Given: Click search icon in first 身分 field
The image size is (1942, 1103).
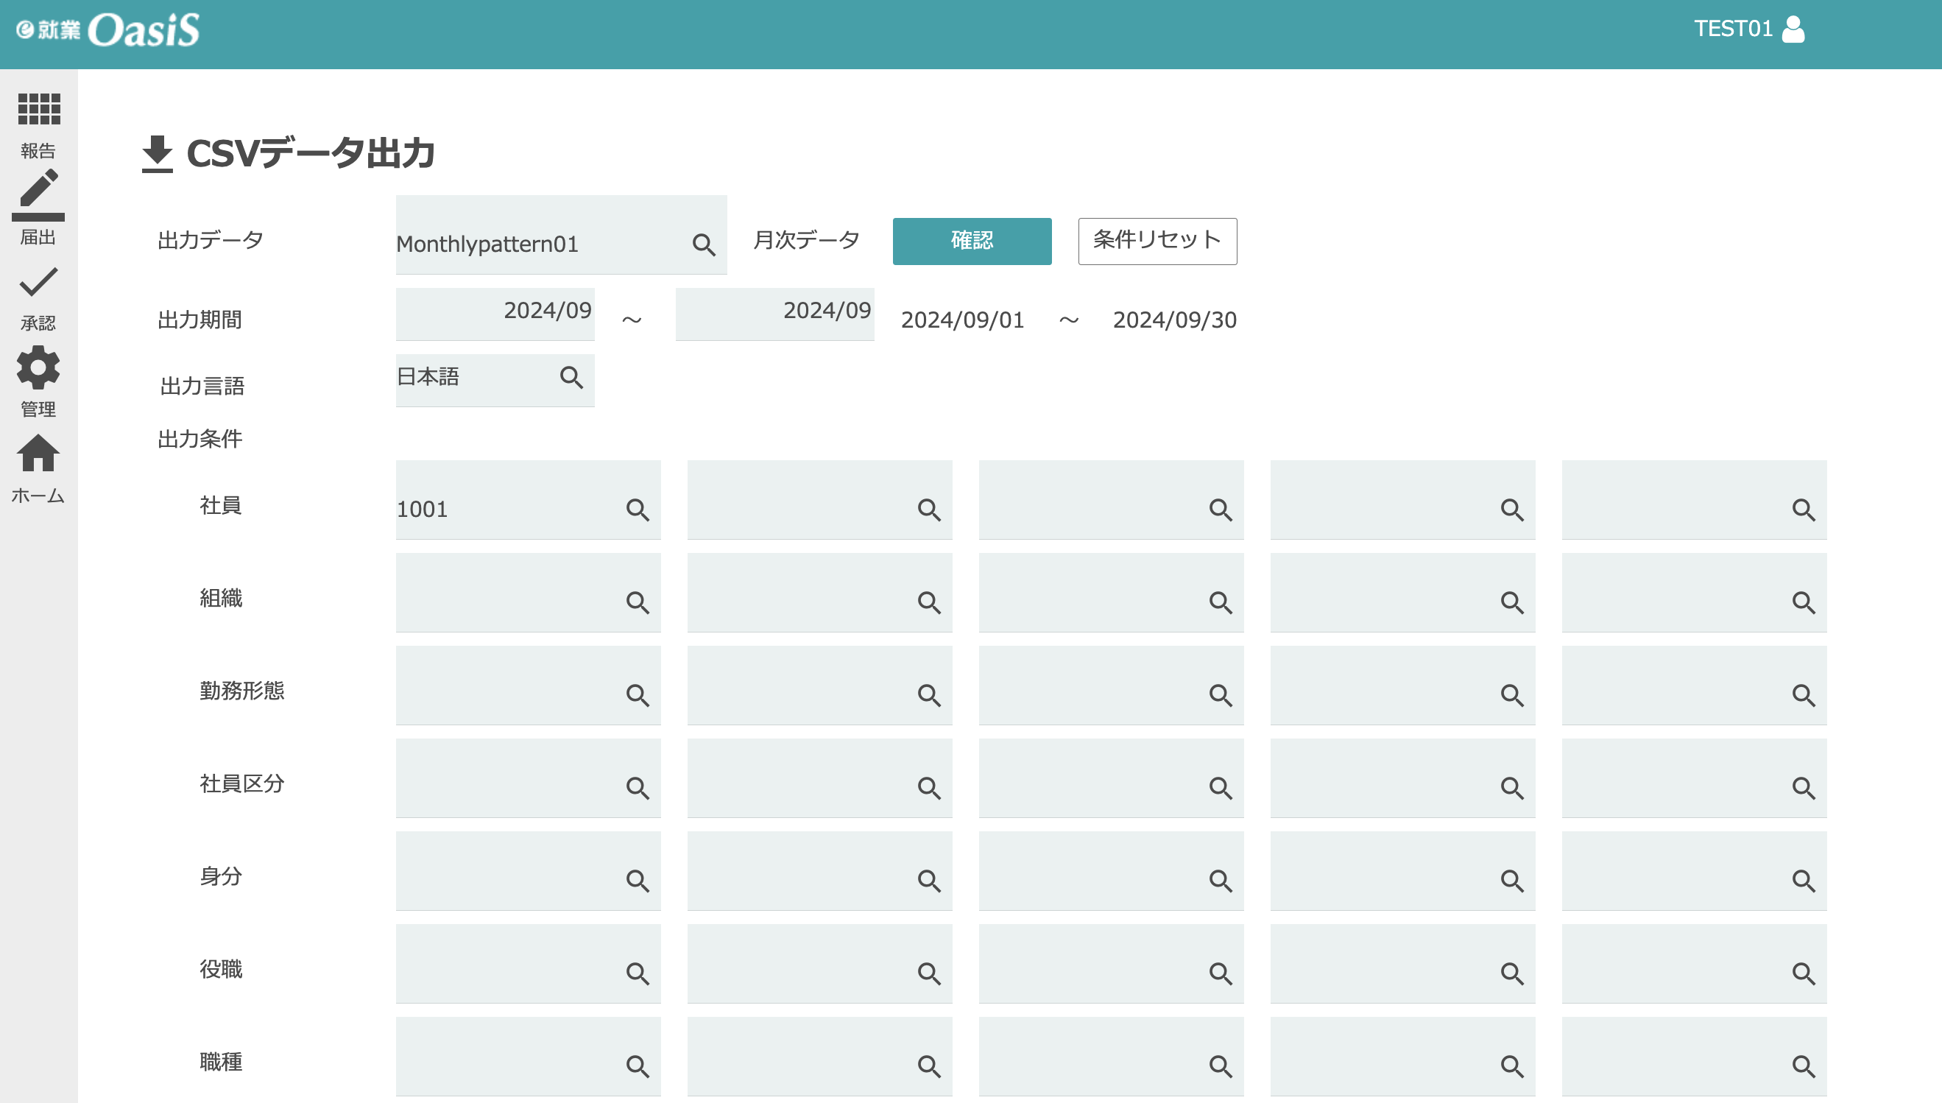Looking at the screenshot, I should tap(638, 881).
